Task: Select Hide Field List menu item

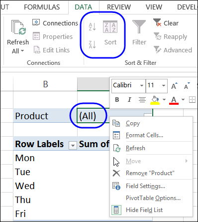Action: (151, 210)
